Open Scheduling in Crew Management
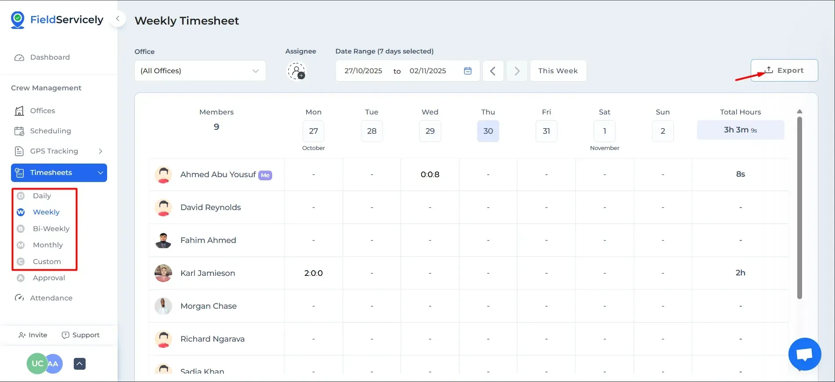This screenshot has height=382, width=835. (50, 131)
